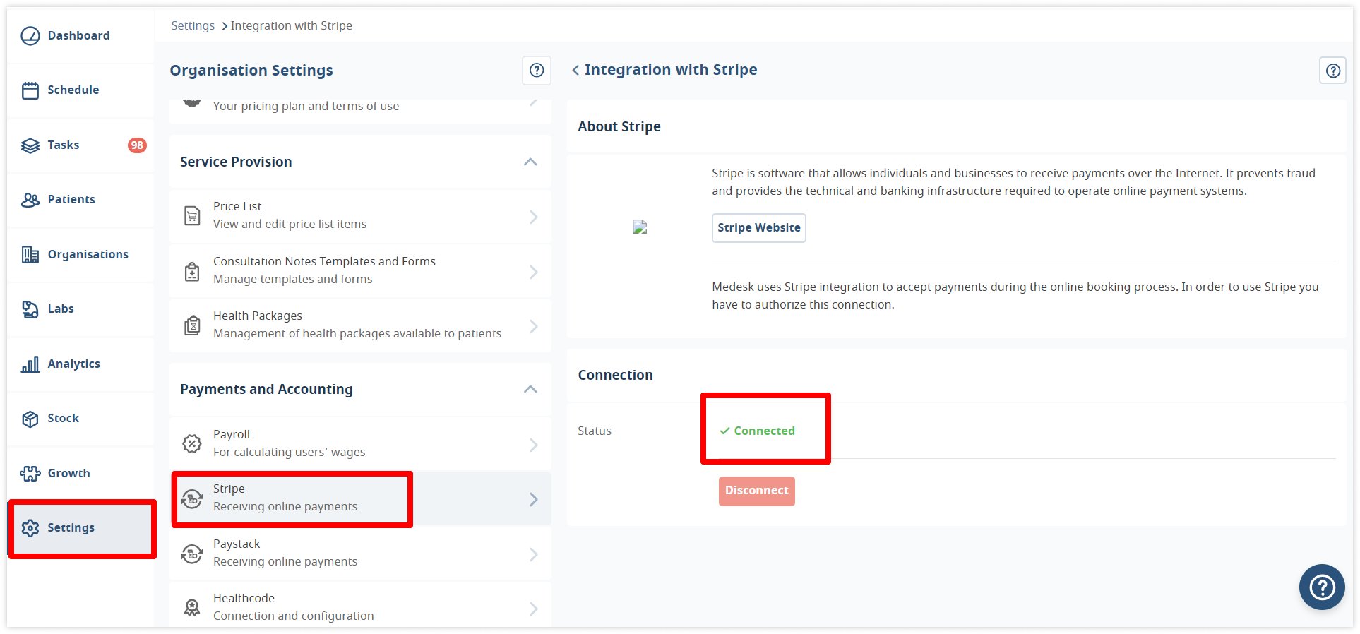1360x634 pixels.
Task: Click the Connection heading
Action: pos(616,375)
